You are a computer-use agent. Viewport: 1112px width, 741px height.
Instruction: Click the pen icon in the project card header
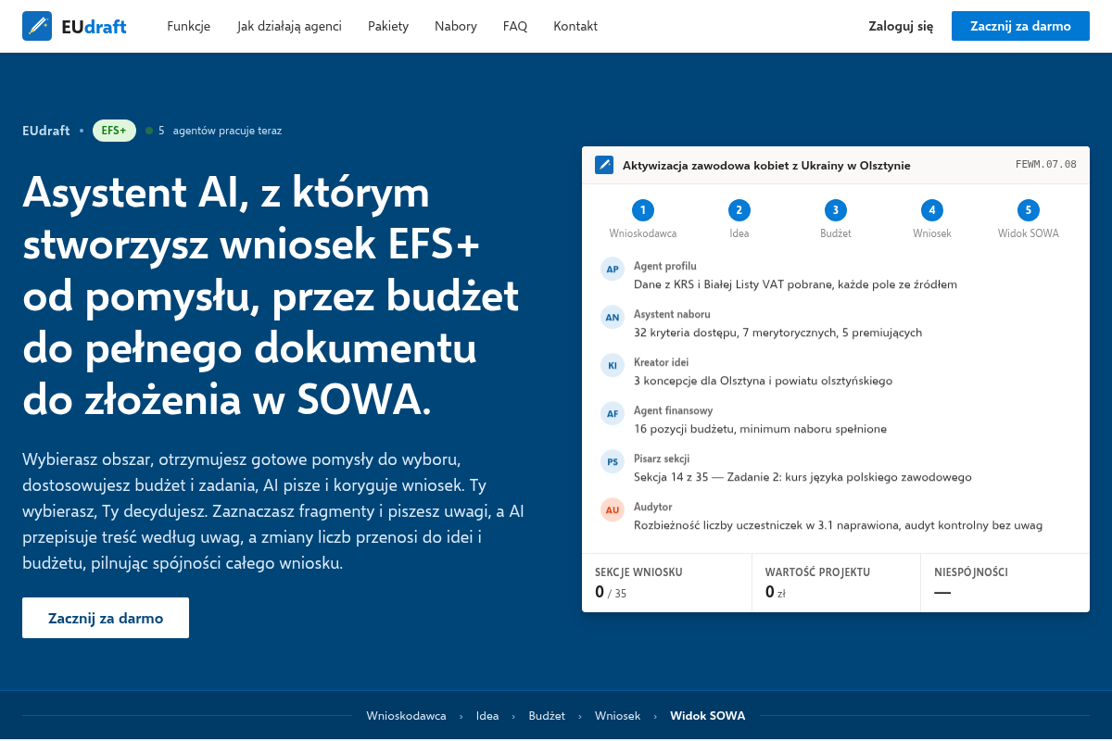(x=604, y=165)
